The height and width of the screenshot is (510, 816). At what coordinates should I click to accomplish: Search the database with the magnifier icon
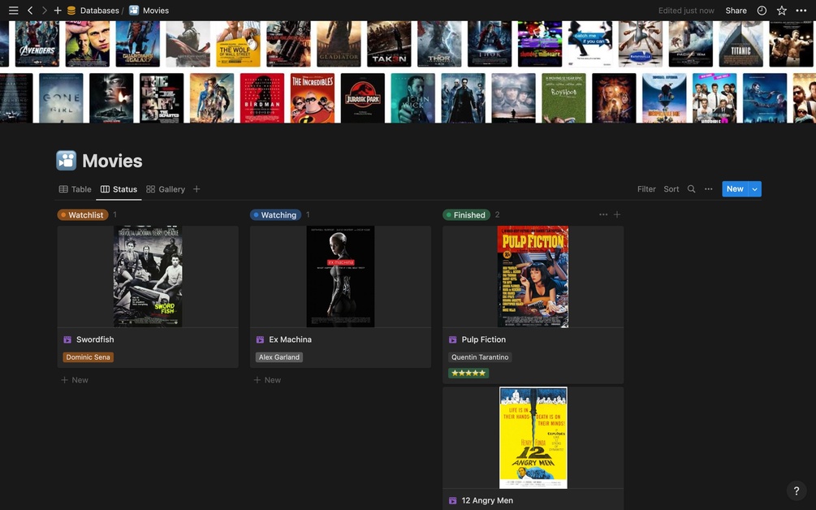point(691,189)
